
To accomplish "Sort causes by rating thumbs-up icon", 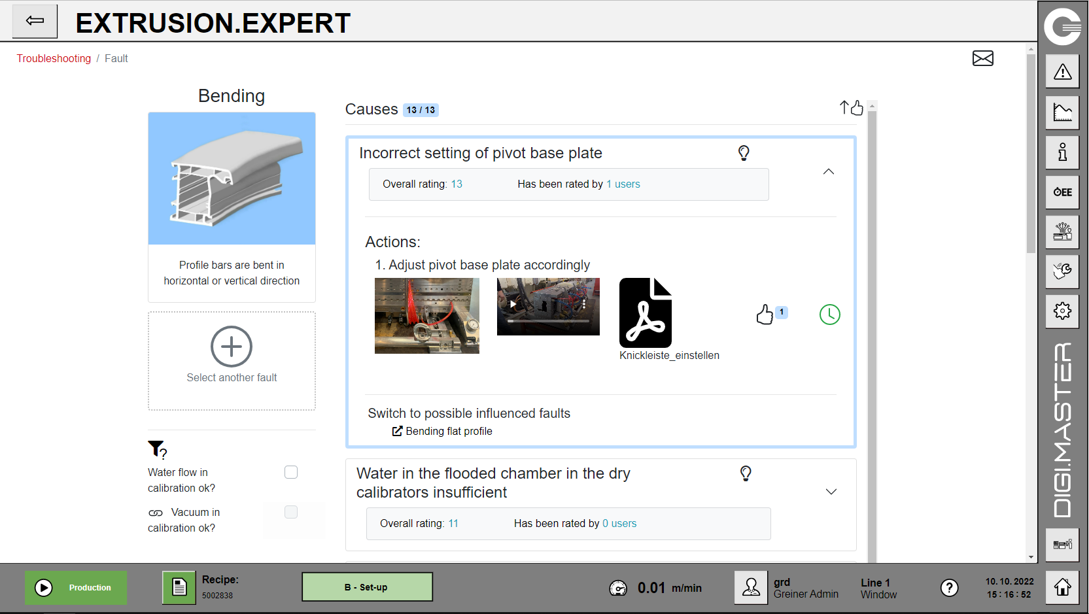I will click(852, 108).
